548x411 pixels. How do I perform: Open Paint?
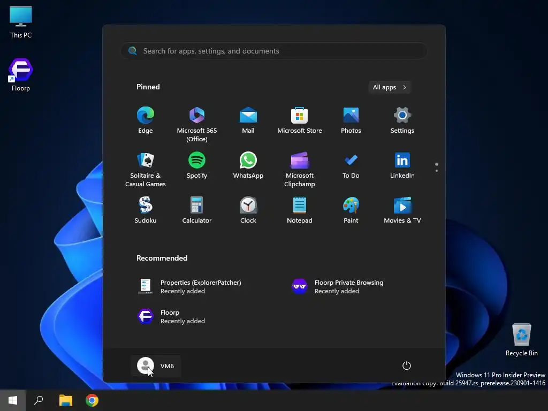[x=351, y=210]
